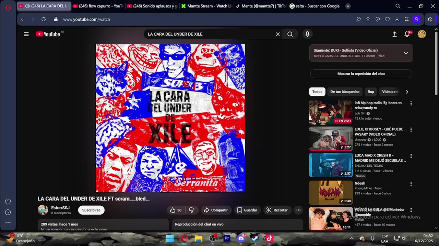
Task: Open the lofi hip hop radio thumbnail
Action: click(x=331, y=112)
